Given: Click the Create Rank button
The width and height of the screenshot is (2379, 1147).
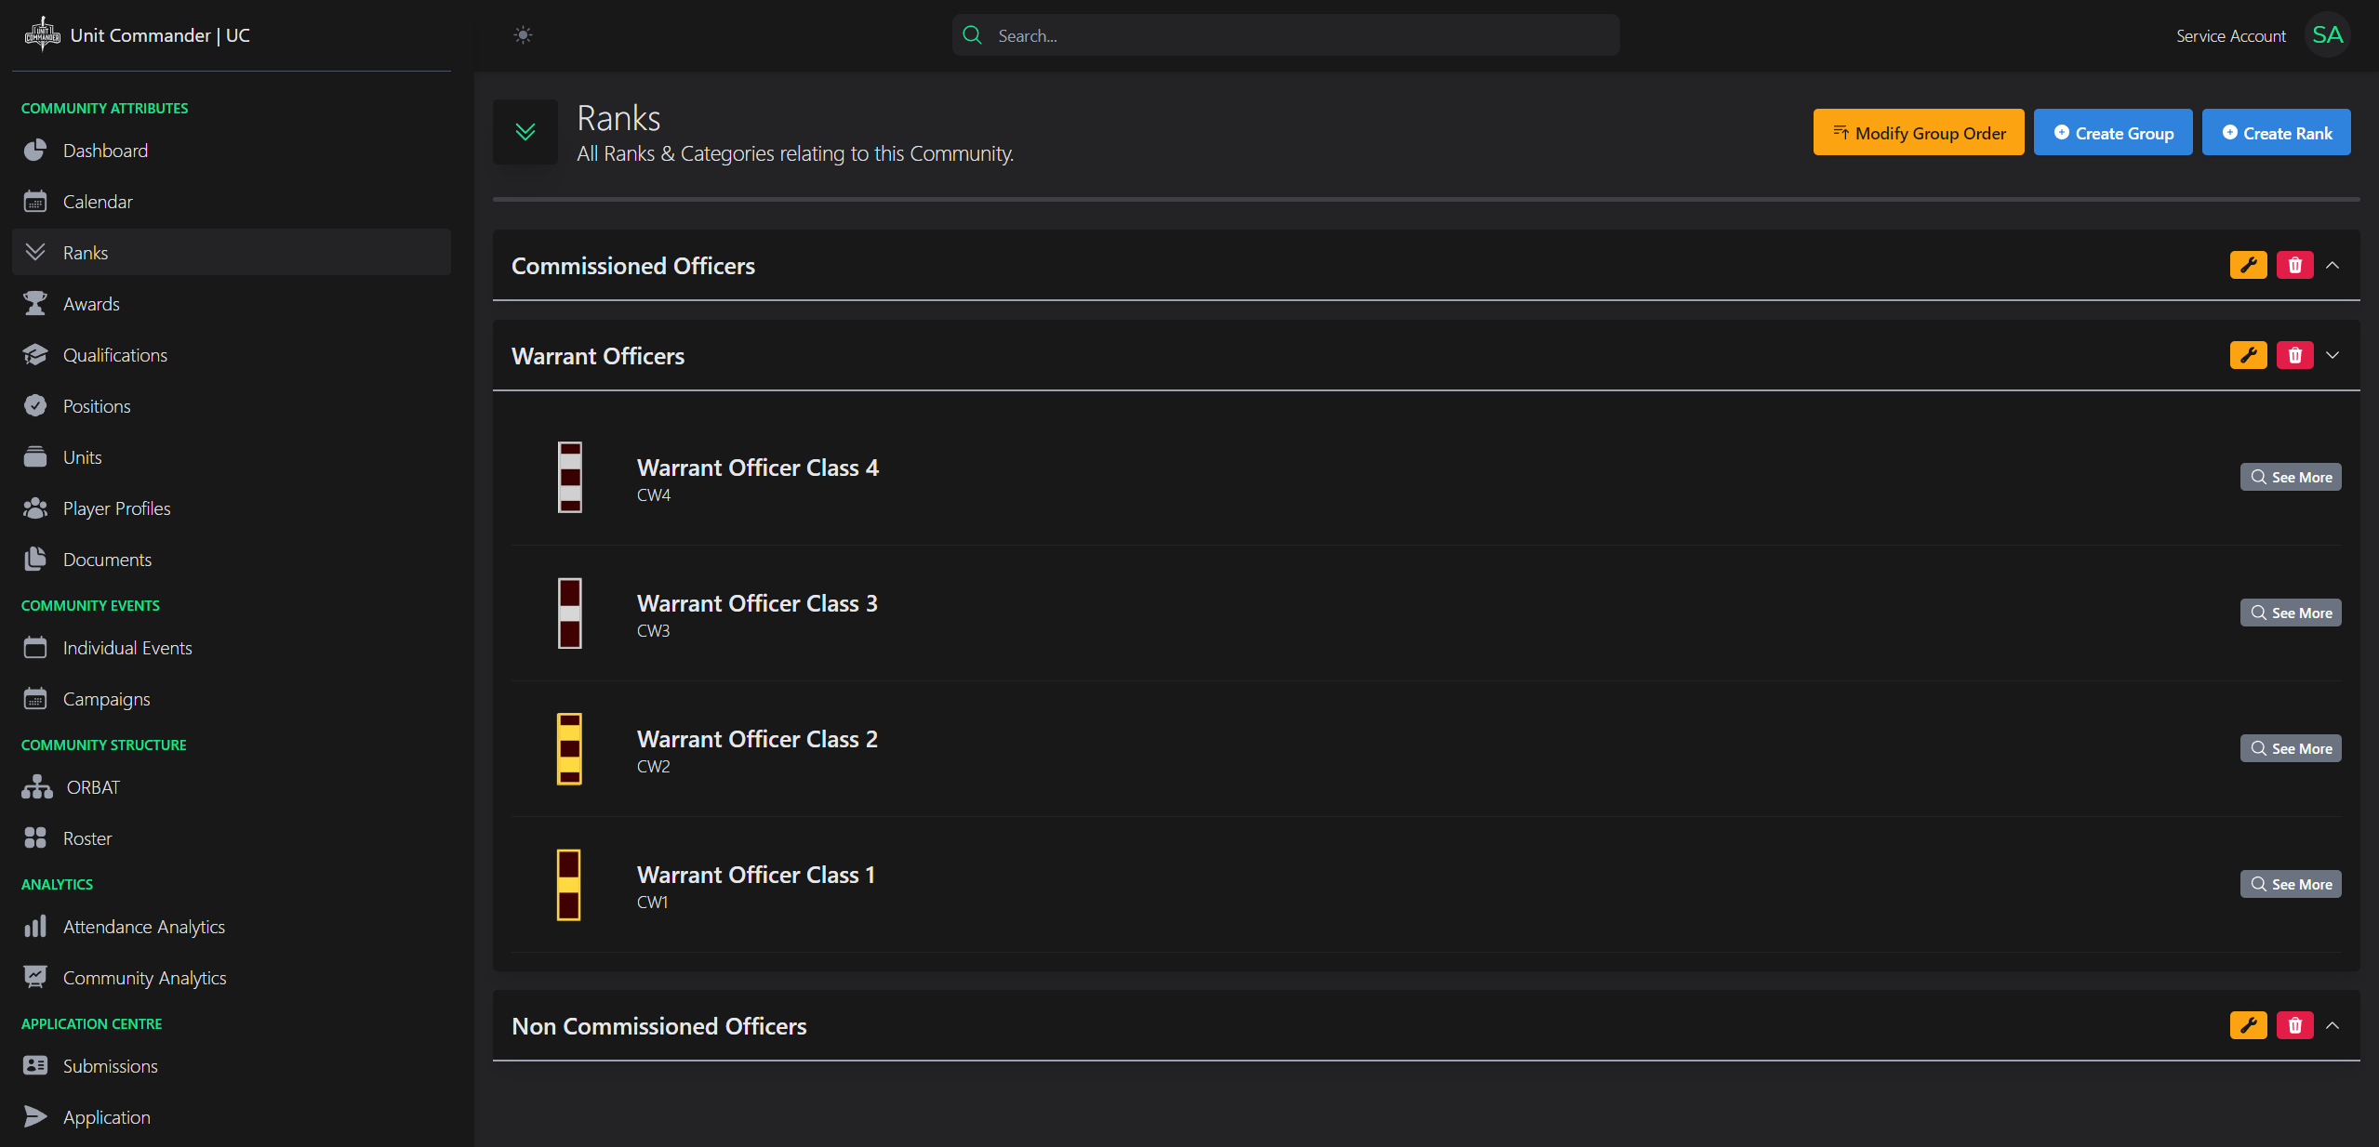Looking at the screenshot, I should pyautogui.click(x=2276, y=133).
